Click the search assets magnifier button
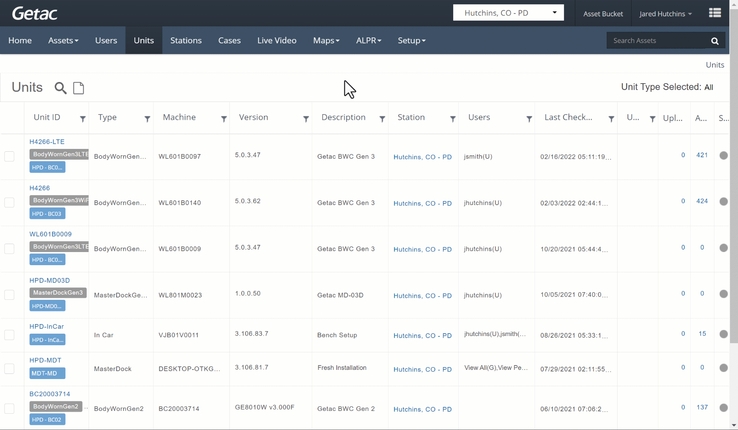The image size is (738, 430). point(715,41)
